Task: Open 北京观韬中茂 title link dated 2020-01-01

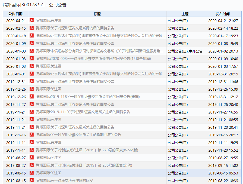Action: click(x=100, y=74)
